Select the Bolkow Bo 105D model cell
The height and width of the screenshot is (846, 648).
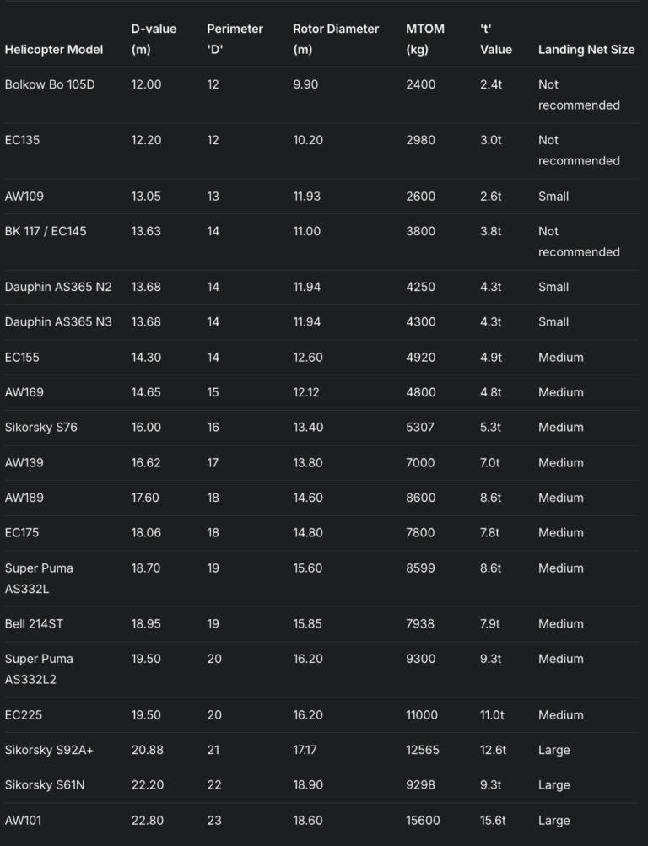pyautogui.click(x=50, y=84)
